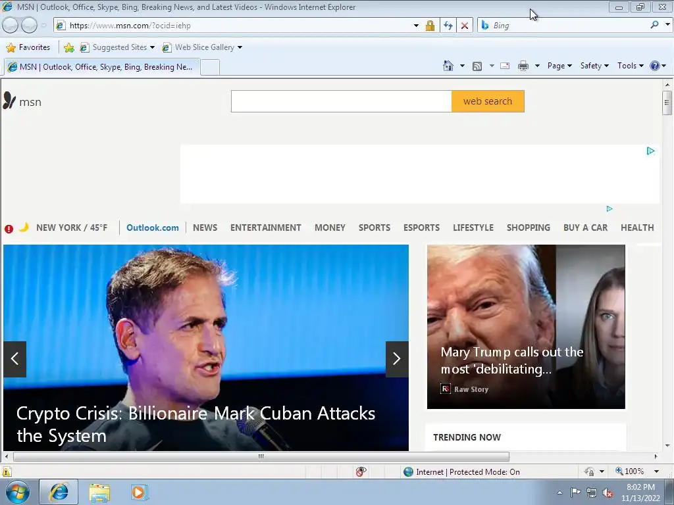This screenshot has width=674, height=505.
Task: Go to the NEWS section
Action: tap(205, 228)
